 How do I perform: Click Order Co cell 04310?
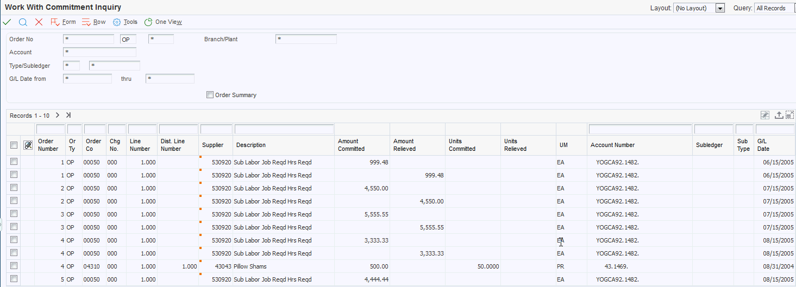94,266
